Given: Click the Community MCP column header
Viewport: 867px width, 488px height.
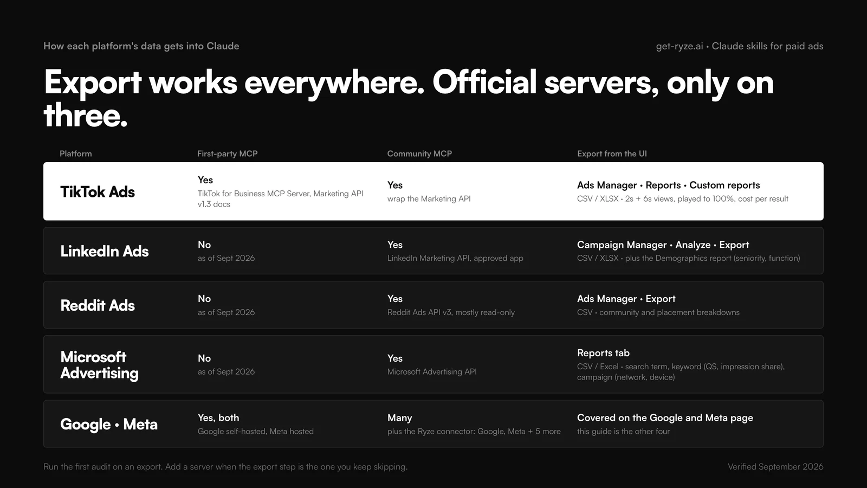Looking at the screenshot, I should click(x=419, y=153).
